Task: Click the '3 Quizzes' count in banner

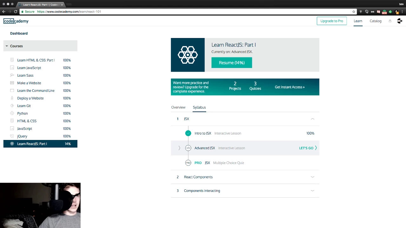Action: (255, 86)
